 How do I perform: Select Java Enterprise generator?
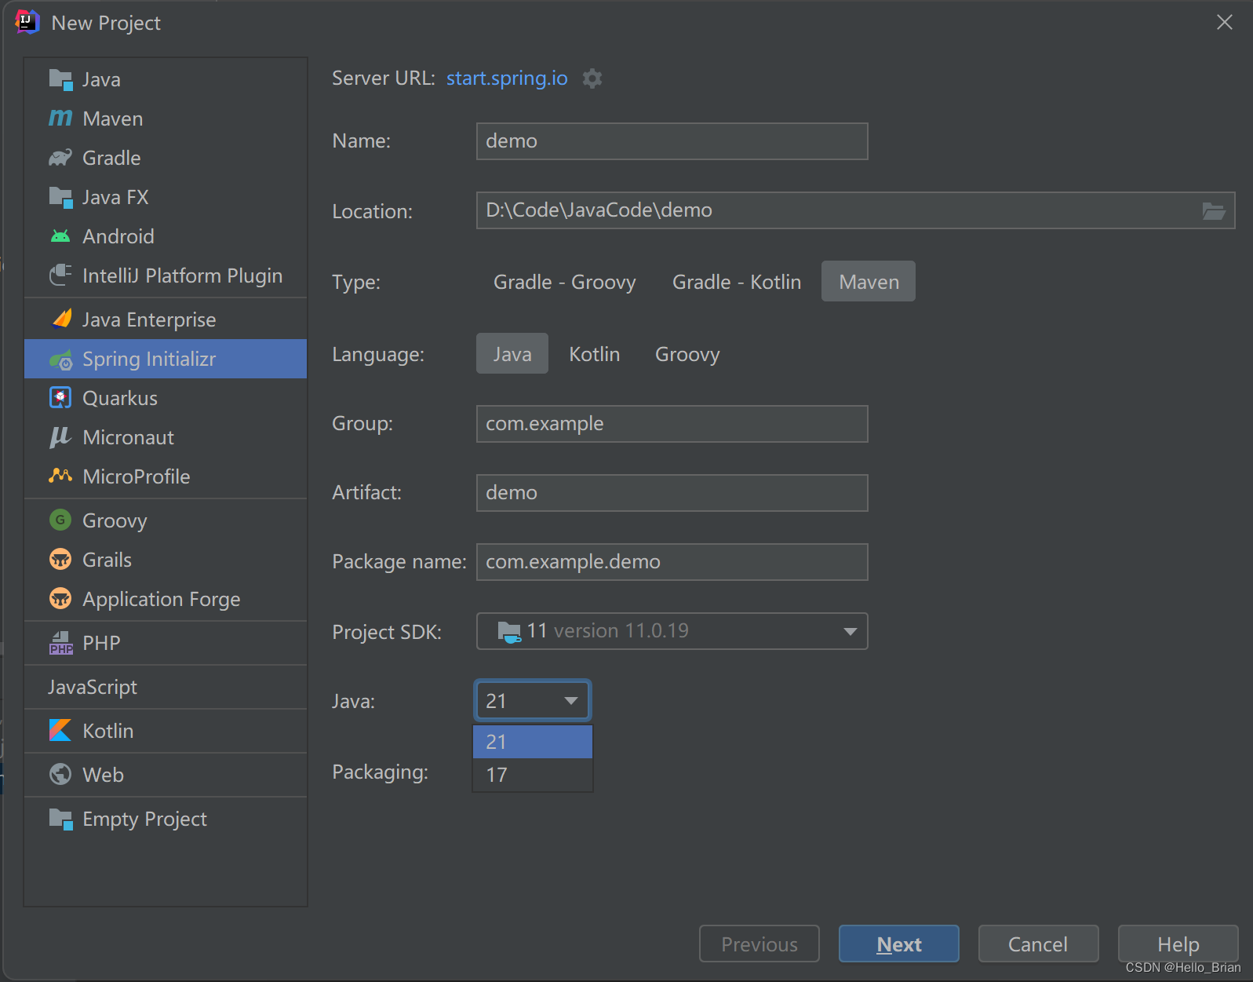[166, 319]
